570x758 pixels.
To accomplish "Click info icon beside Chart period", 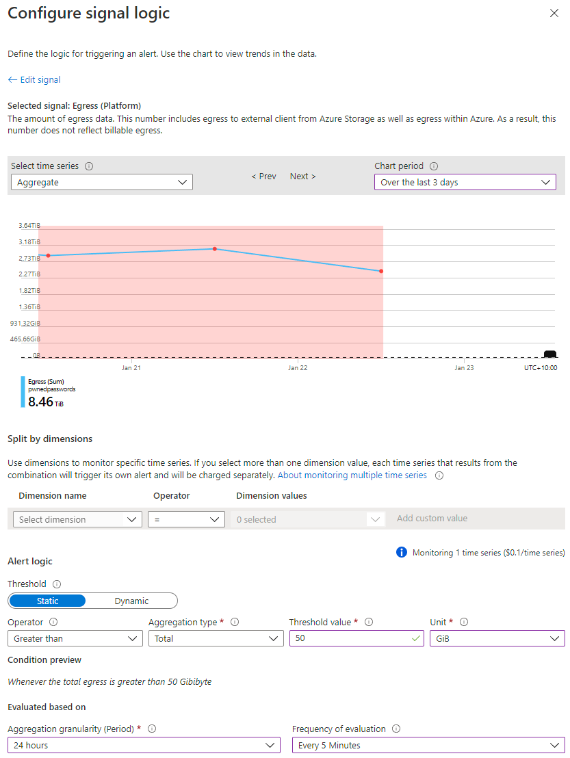I will point(434,166).
